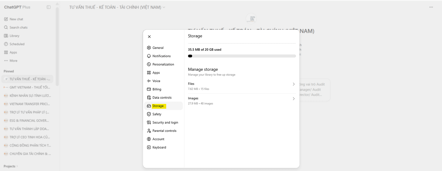Click the Search chats magnifier icon

(x=6, y=27)
